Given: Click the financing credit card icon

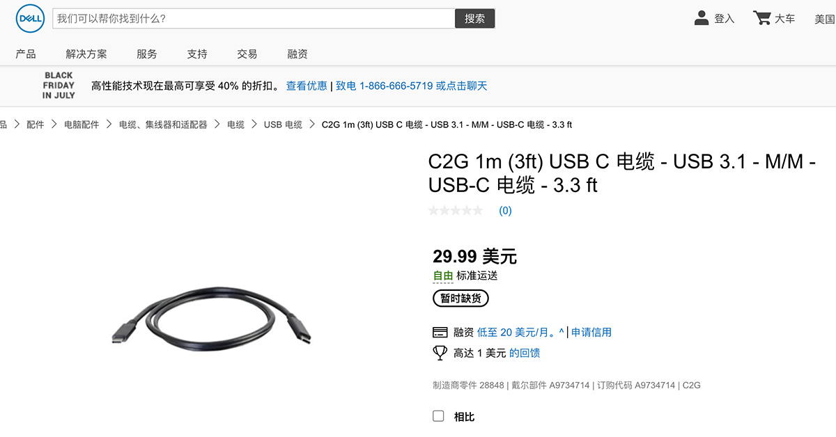Looking at the screenshot, I should 440,332.
